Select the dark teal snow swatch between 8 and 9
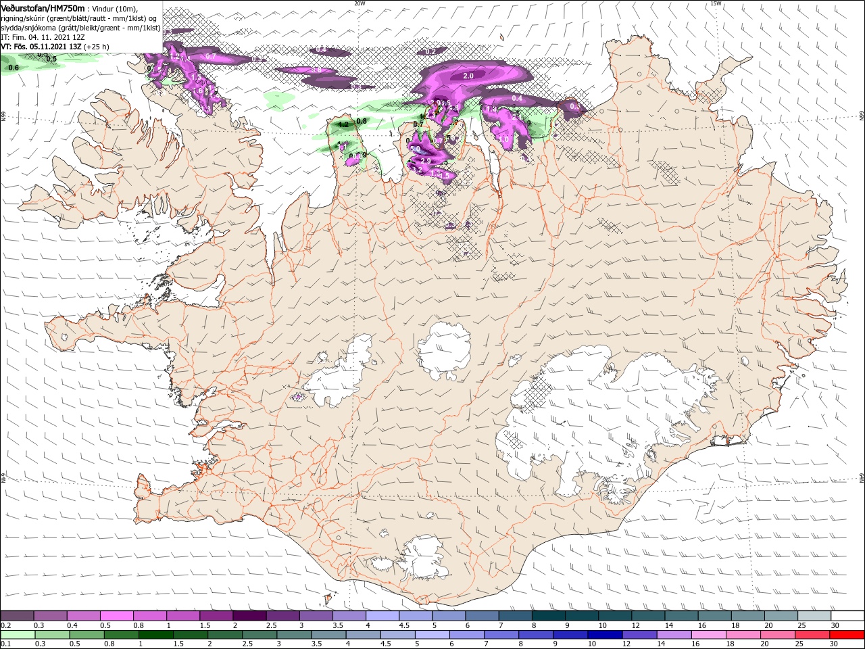This screenshot has width=865, height=649. click(549, 616)
